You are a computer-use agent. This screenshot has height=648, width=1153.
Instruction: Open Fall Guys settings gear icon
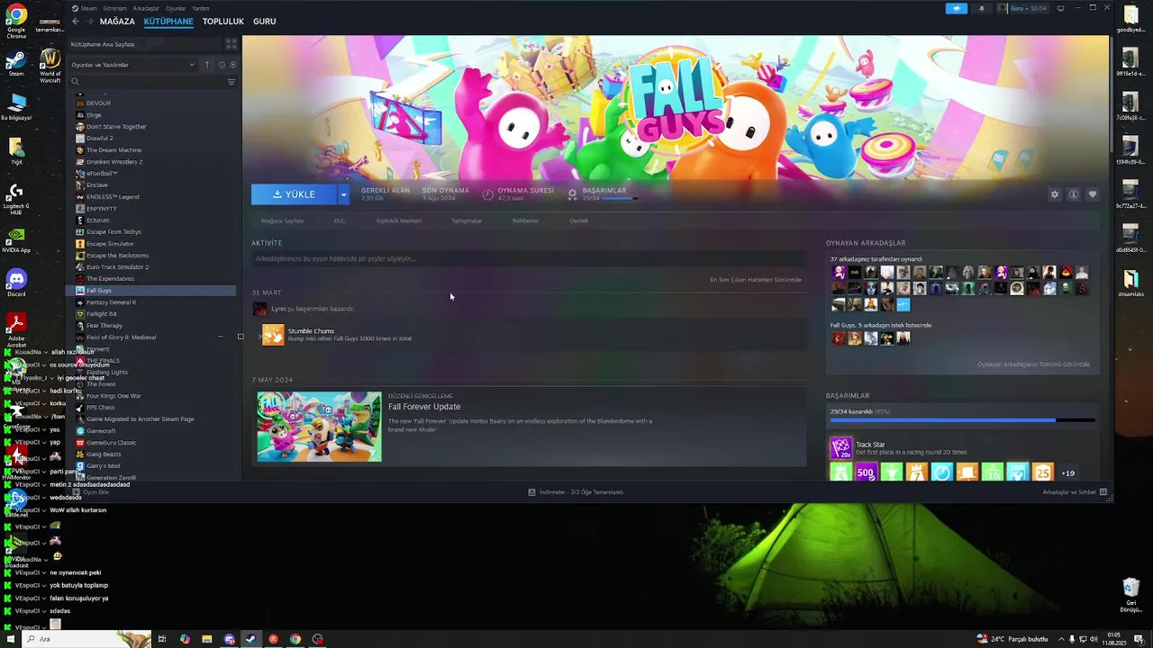click(x=1055, y=194)
